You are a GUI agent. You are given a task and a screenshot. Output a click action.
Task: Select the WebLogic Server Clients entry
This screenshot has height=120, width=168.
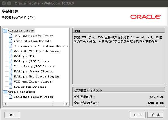(x=33, y=72)
